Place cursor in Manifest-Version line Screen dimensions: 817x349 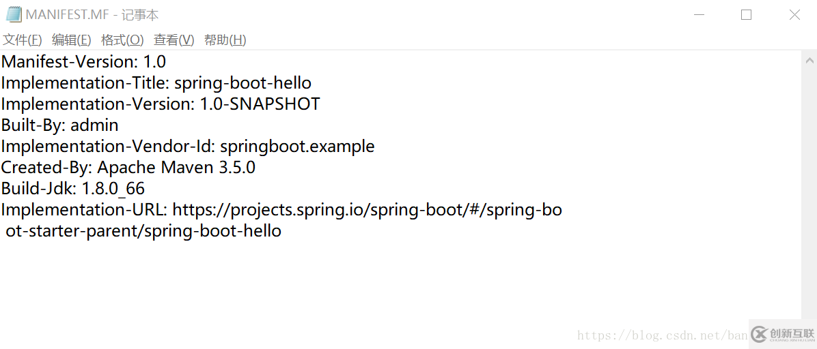pos(83,62)
